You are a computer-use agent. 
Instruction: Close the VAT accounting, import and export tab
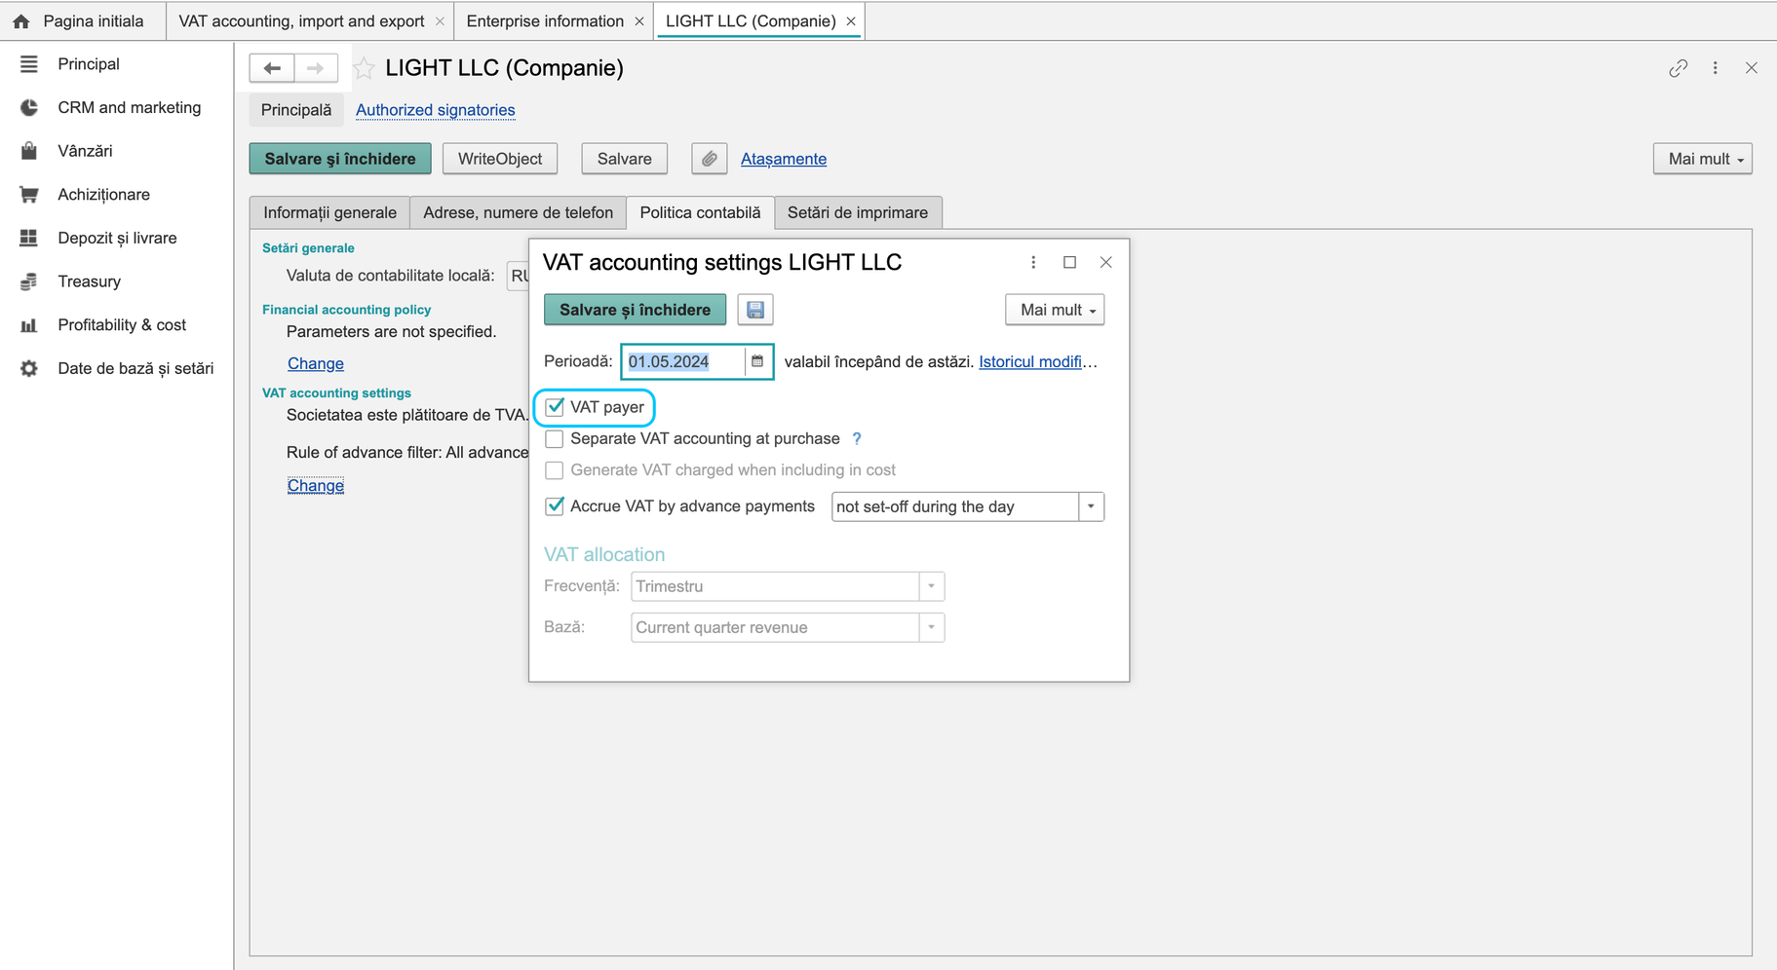[x=440, y=21]
